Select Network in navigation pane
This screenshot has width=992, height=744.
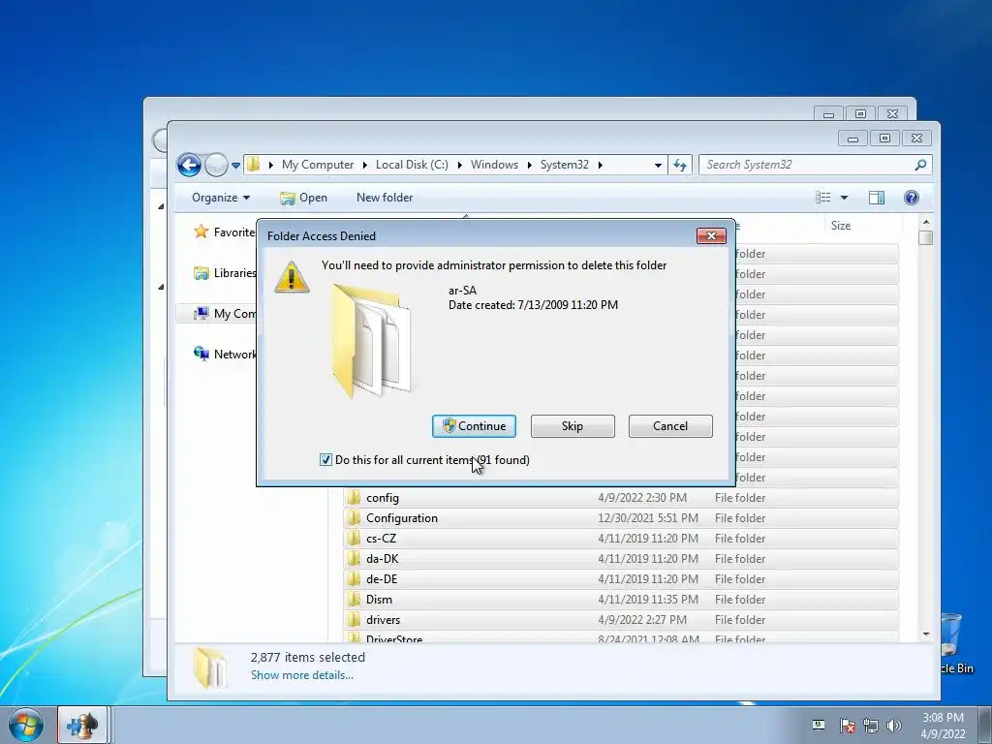[225, 355]
